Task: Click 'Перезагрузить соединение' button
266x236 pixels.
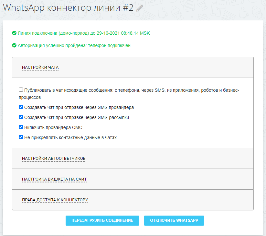Action: [x=102, y=220]
